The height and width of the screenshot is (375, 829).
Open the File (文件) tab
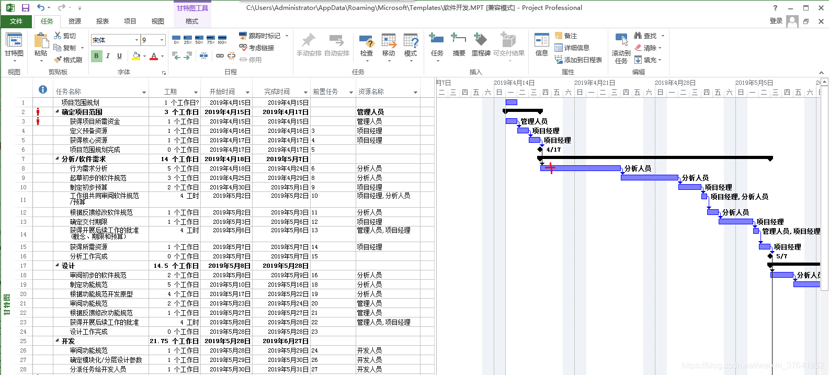pyautogui.click(x=16, y=21)
